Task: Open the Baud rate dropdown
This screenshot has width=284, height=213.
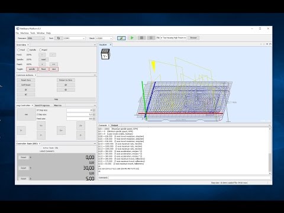Action: [x=104, y=38]
